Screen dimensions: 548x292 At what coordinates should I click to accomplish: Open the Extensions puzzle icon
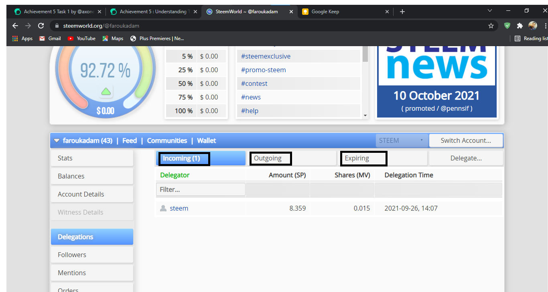pyautogui.click(x=520, y=26)
